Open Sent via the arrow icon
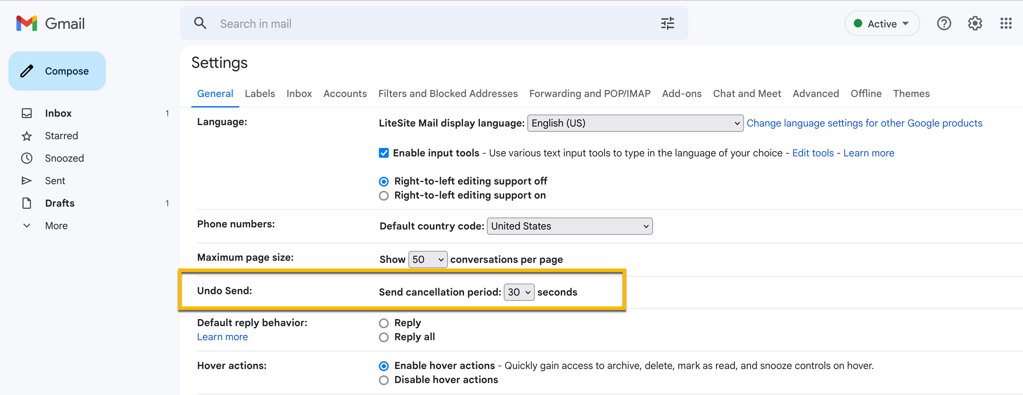Image resolution: width=1023 pixels, height=395 pixels. (x=27, y=181)
